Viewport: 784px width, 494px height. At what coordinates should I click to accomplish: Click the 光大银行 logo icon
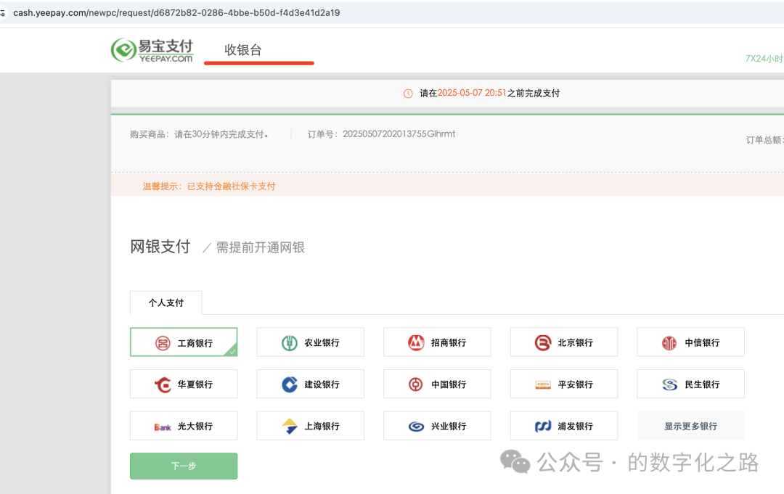click(163, 427)
